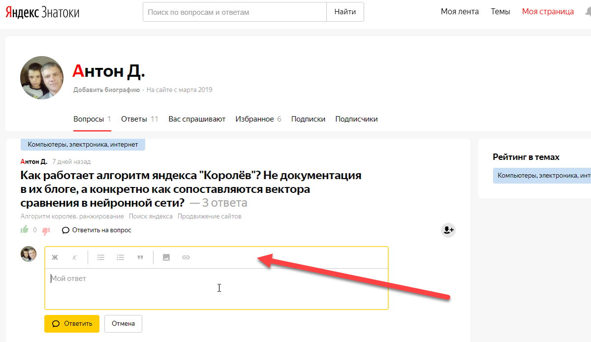Click the Антон Д. profile heading

click(108, 71)
